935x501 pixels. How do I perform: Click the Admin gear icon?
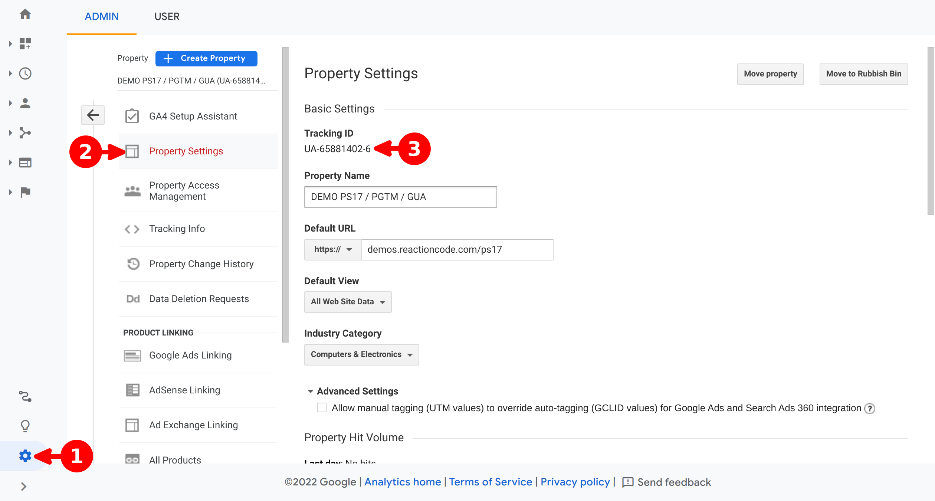25,455
